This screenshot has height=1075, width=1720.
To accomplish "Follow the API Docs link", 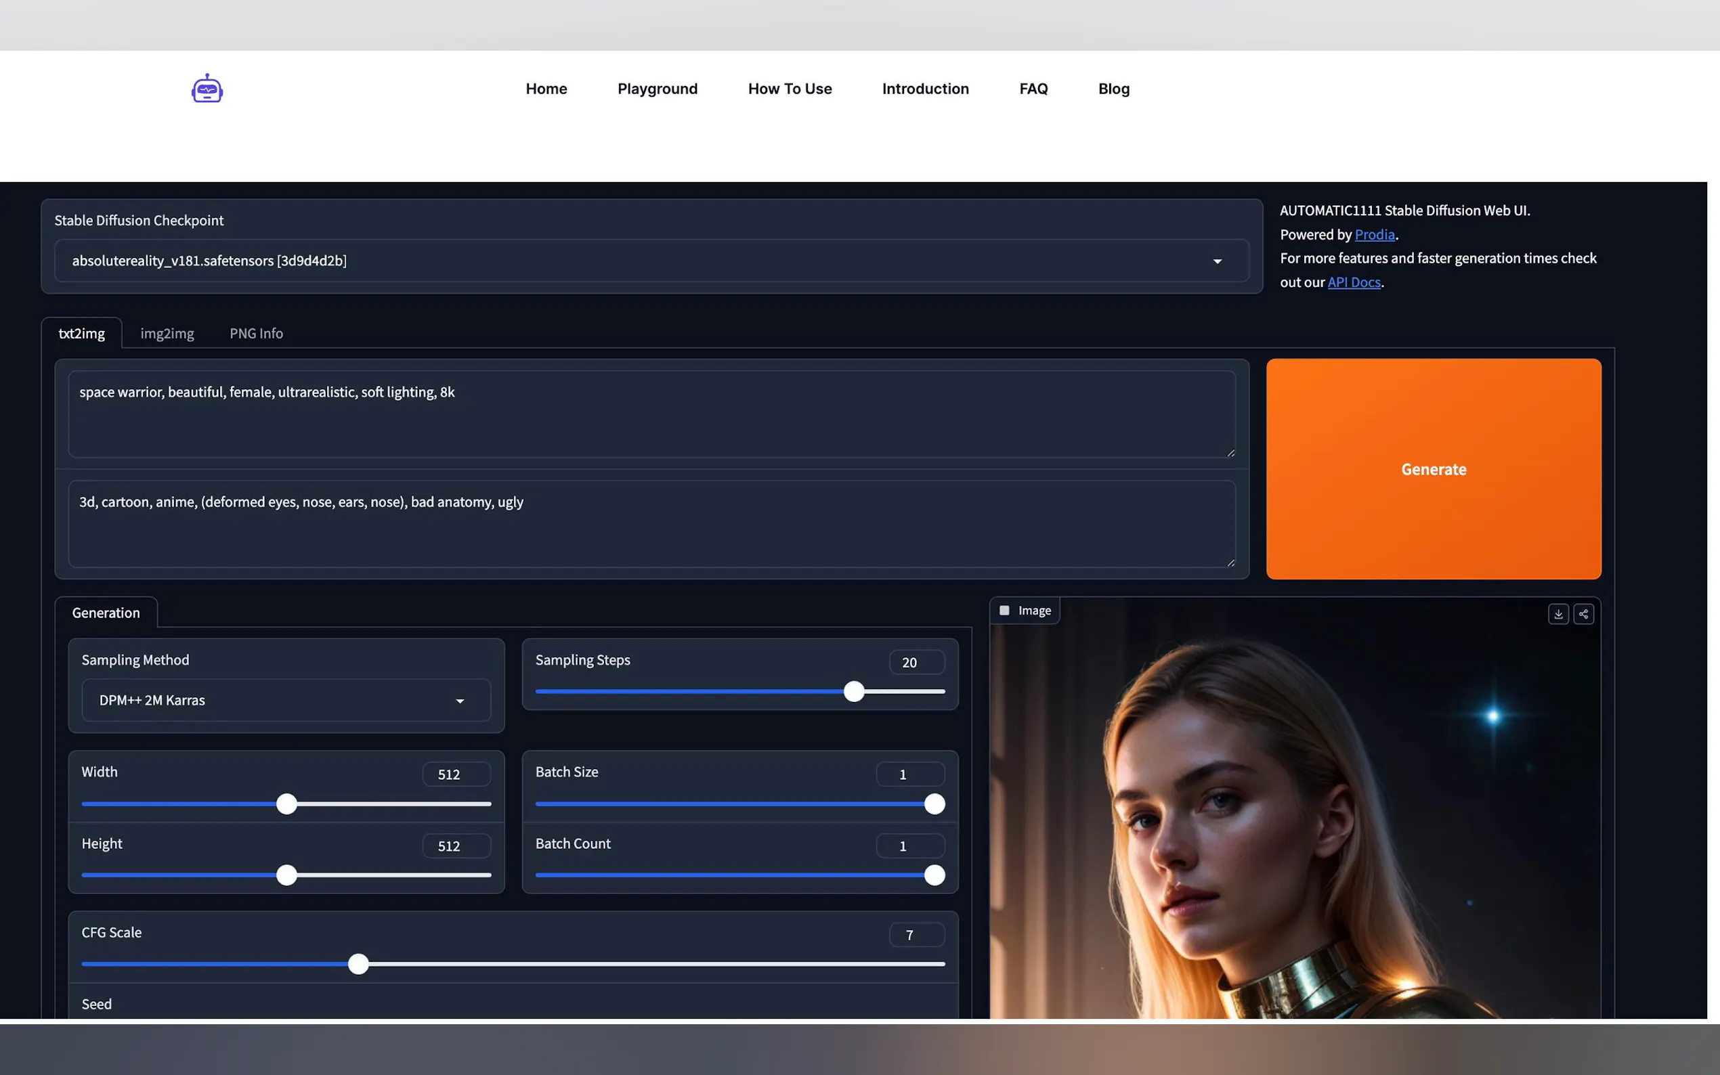I will click(1353, 282).
